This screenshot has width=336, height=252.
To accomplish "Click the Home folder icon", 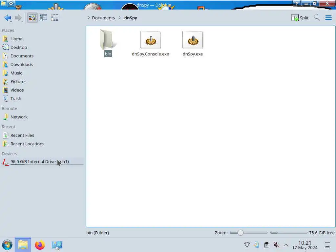I will click(x=6, y=39).
